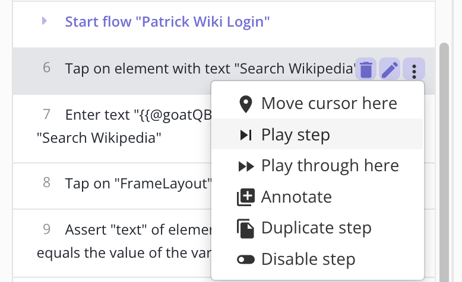Click the three-dot more options icon
The height and width of the screenshot is (282, 462).
[414, 70]
